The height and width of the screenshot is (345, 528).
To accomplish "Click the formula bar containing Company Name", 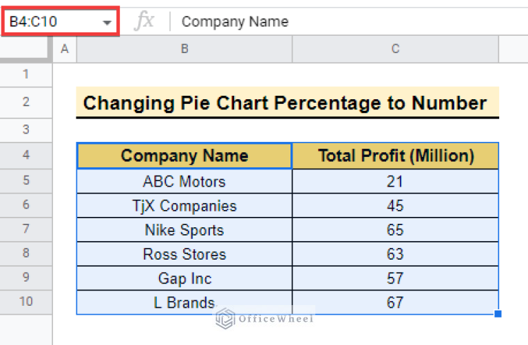I will point(344,21).
